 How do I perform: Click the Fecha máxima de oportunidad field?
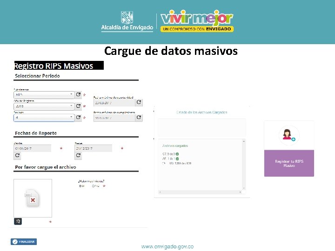(114, 103)
